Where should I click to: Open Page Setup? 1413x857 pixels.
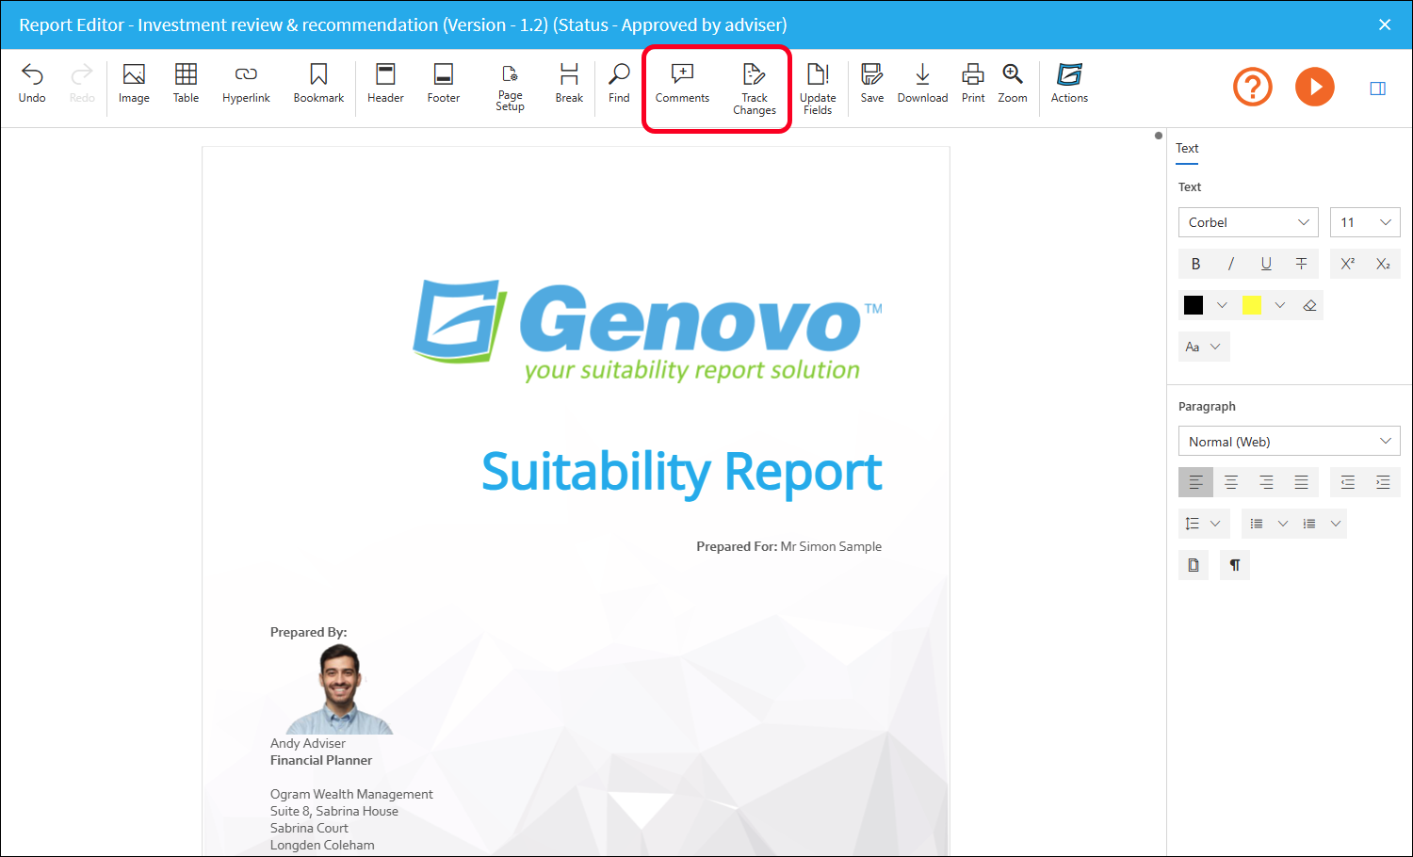pos(510,88)
